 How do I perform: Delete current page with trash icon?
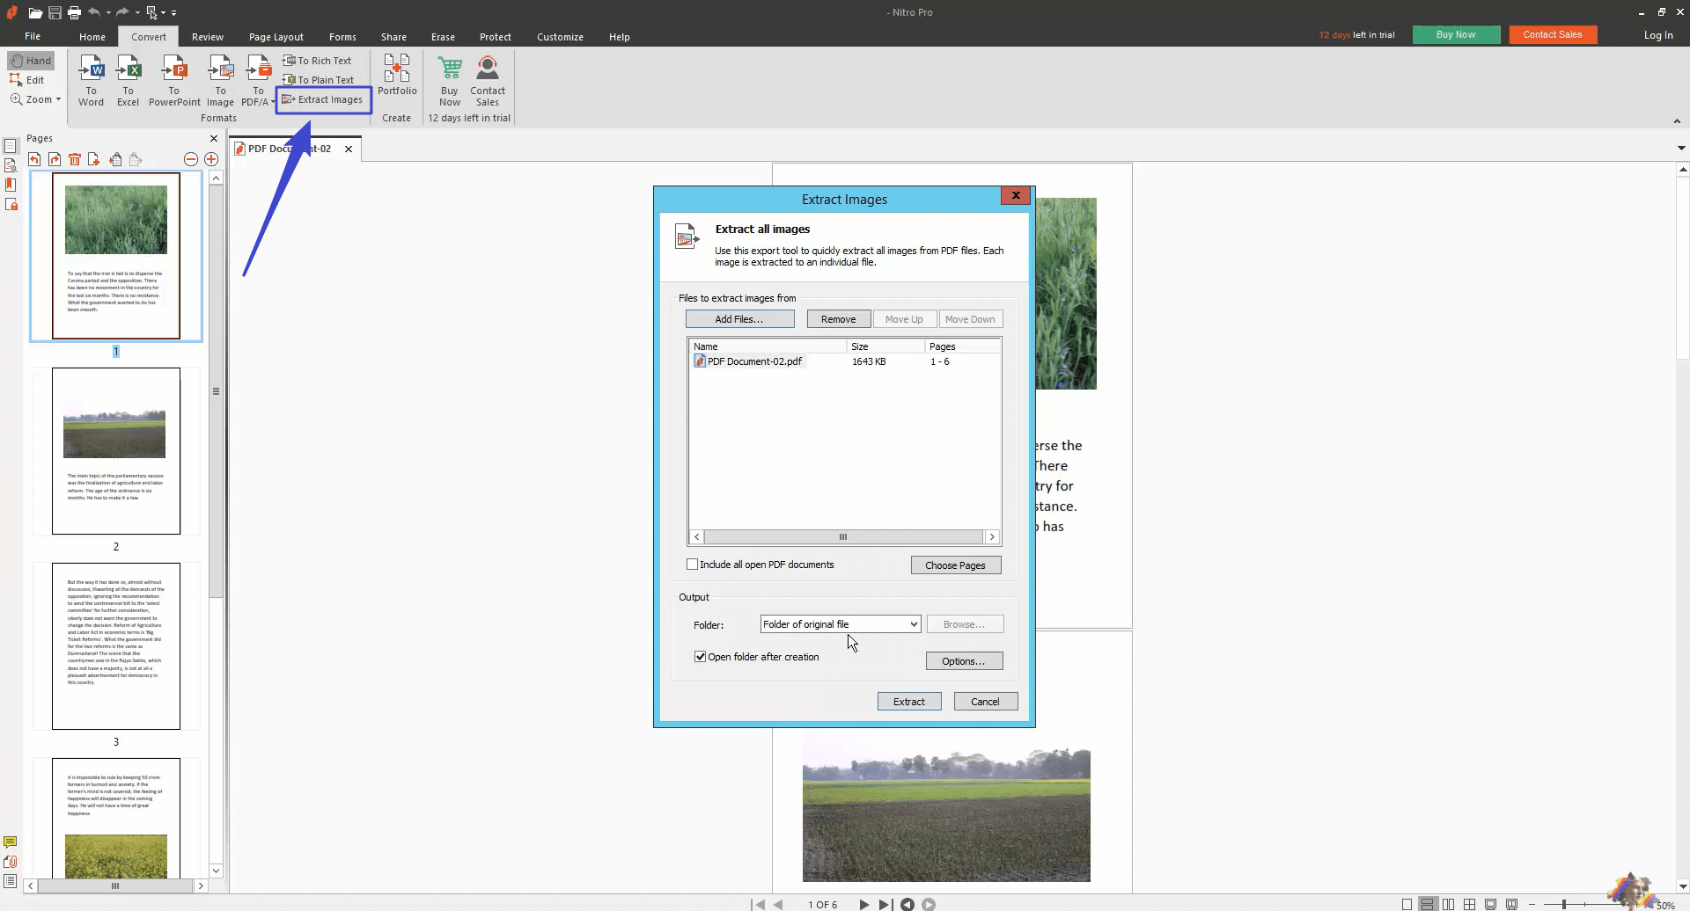(75, 159)
